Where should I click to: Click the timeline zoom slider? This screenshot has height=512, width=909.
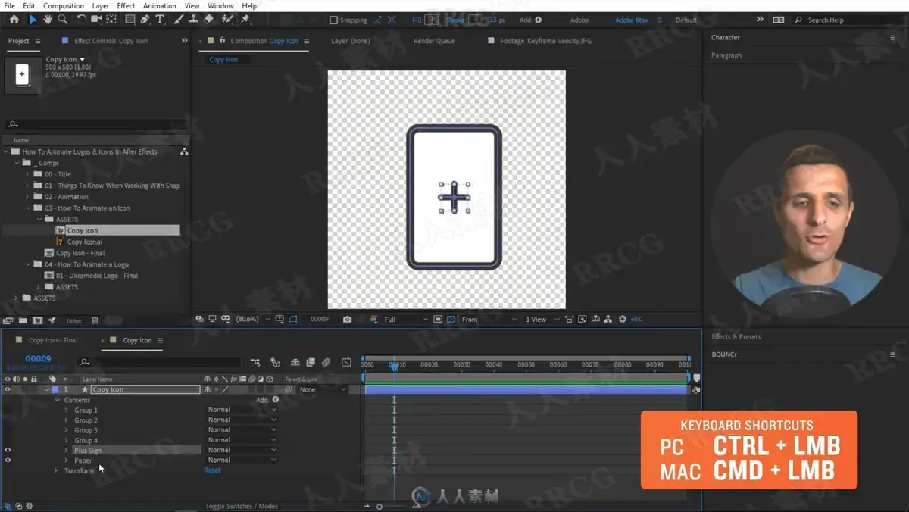tap(380, 506)
